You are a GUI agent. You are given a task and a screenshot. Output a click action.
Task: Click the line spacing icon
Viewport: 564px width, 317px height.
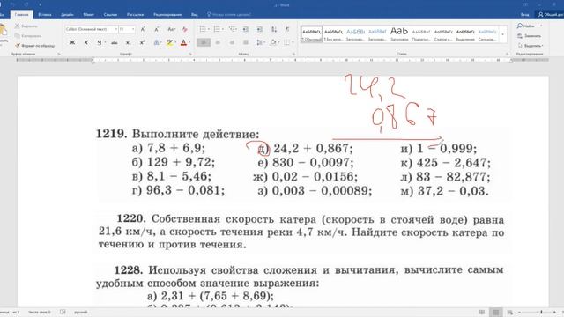[259, 42]
